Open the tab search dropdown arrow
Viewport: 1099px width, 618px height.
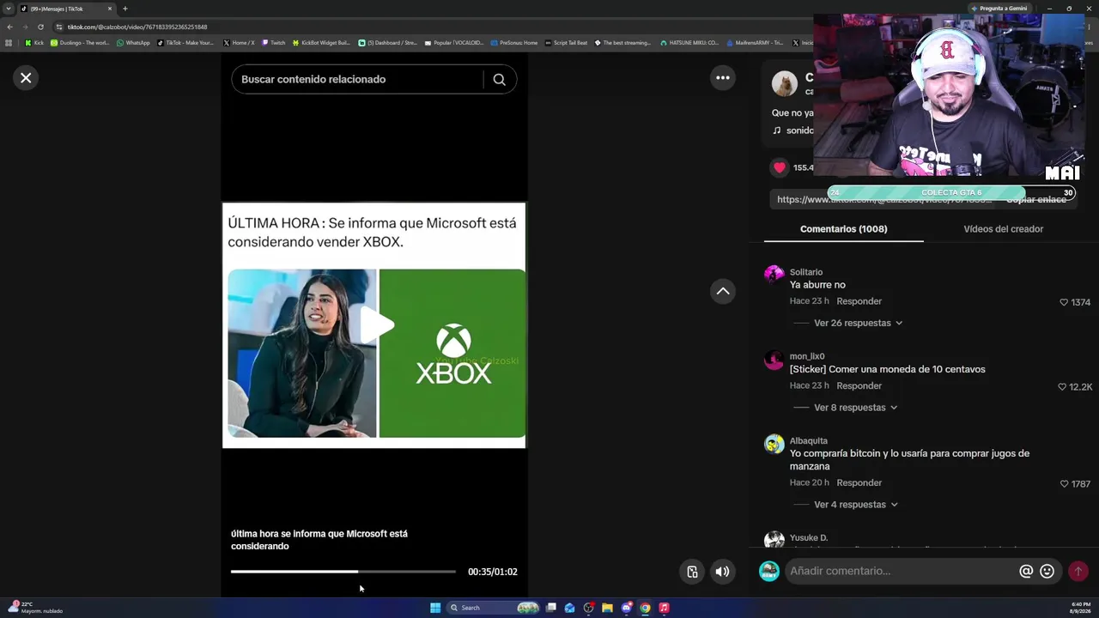8,9
